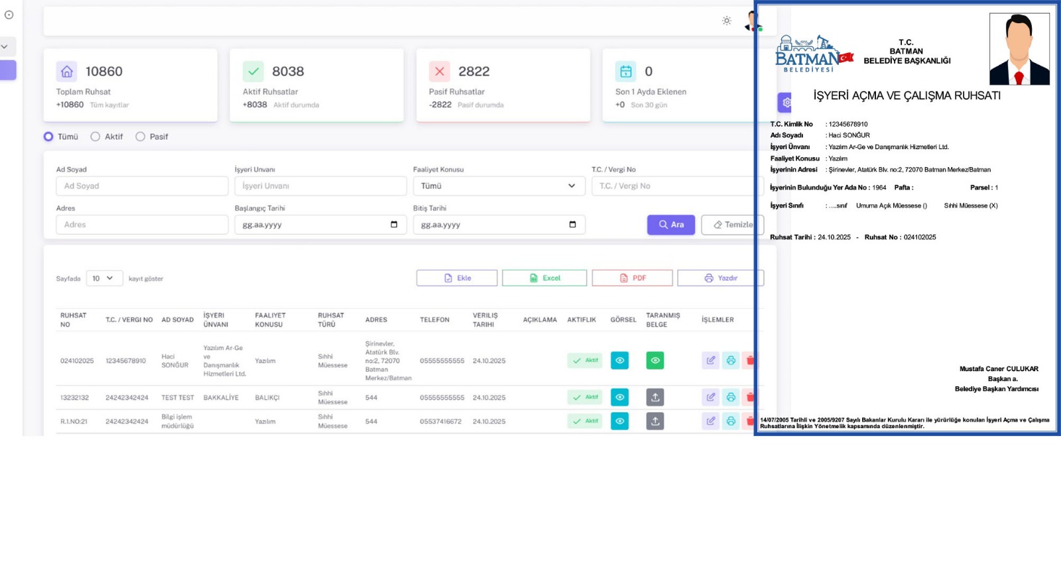Click the edit icon for ruhsat 024102025
The height and width of the screenshot is (564, 1061).
(710, 361)
